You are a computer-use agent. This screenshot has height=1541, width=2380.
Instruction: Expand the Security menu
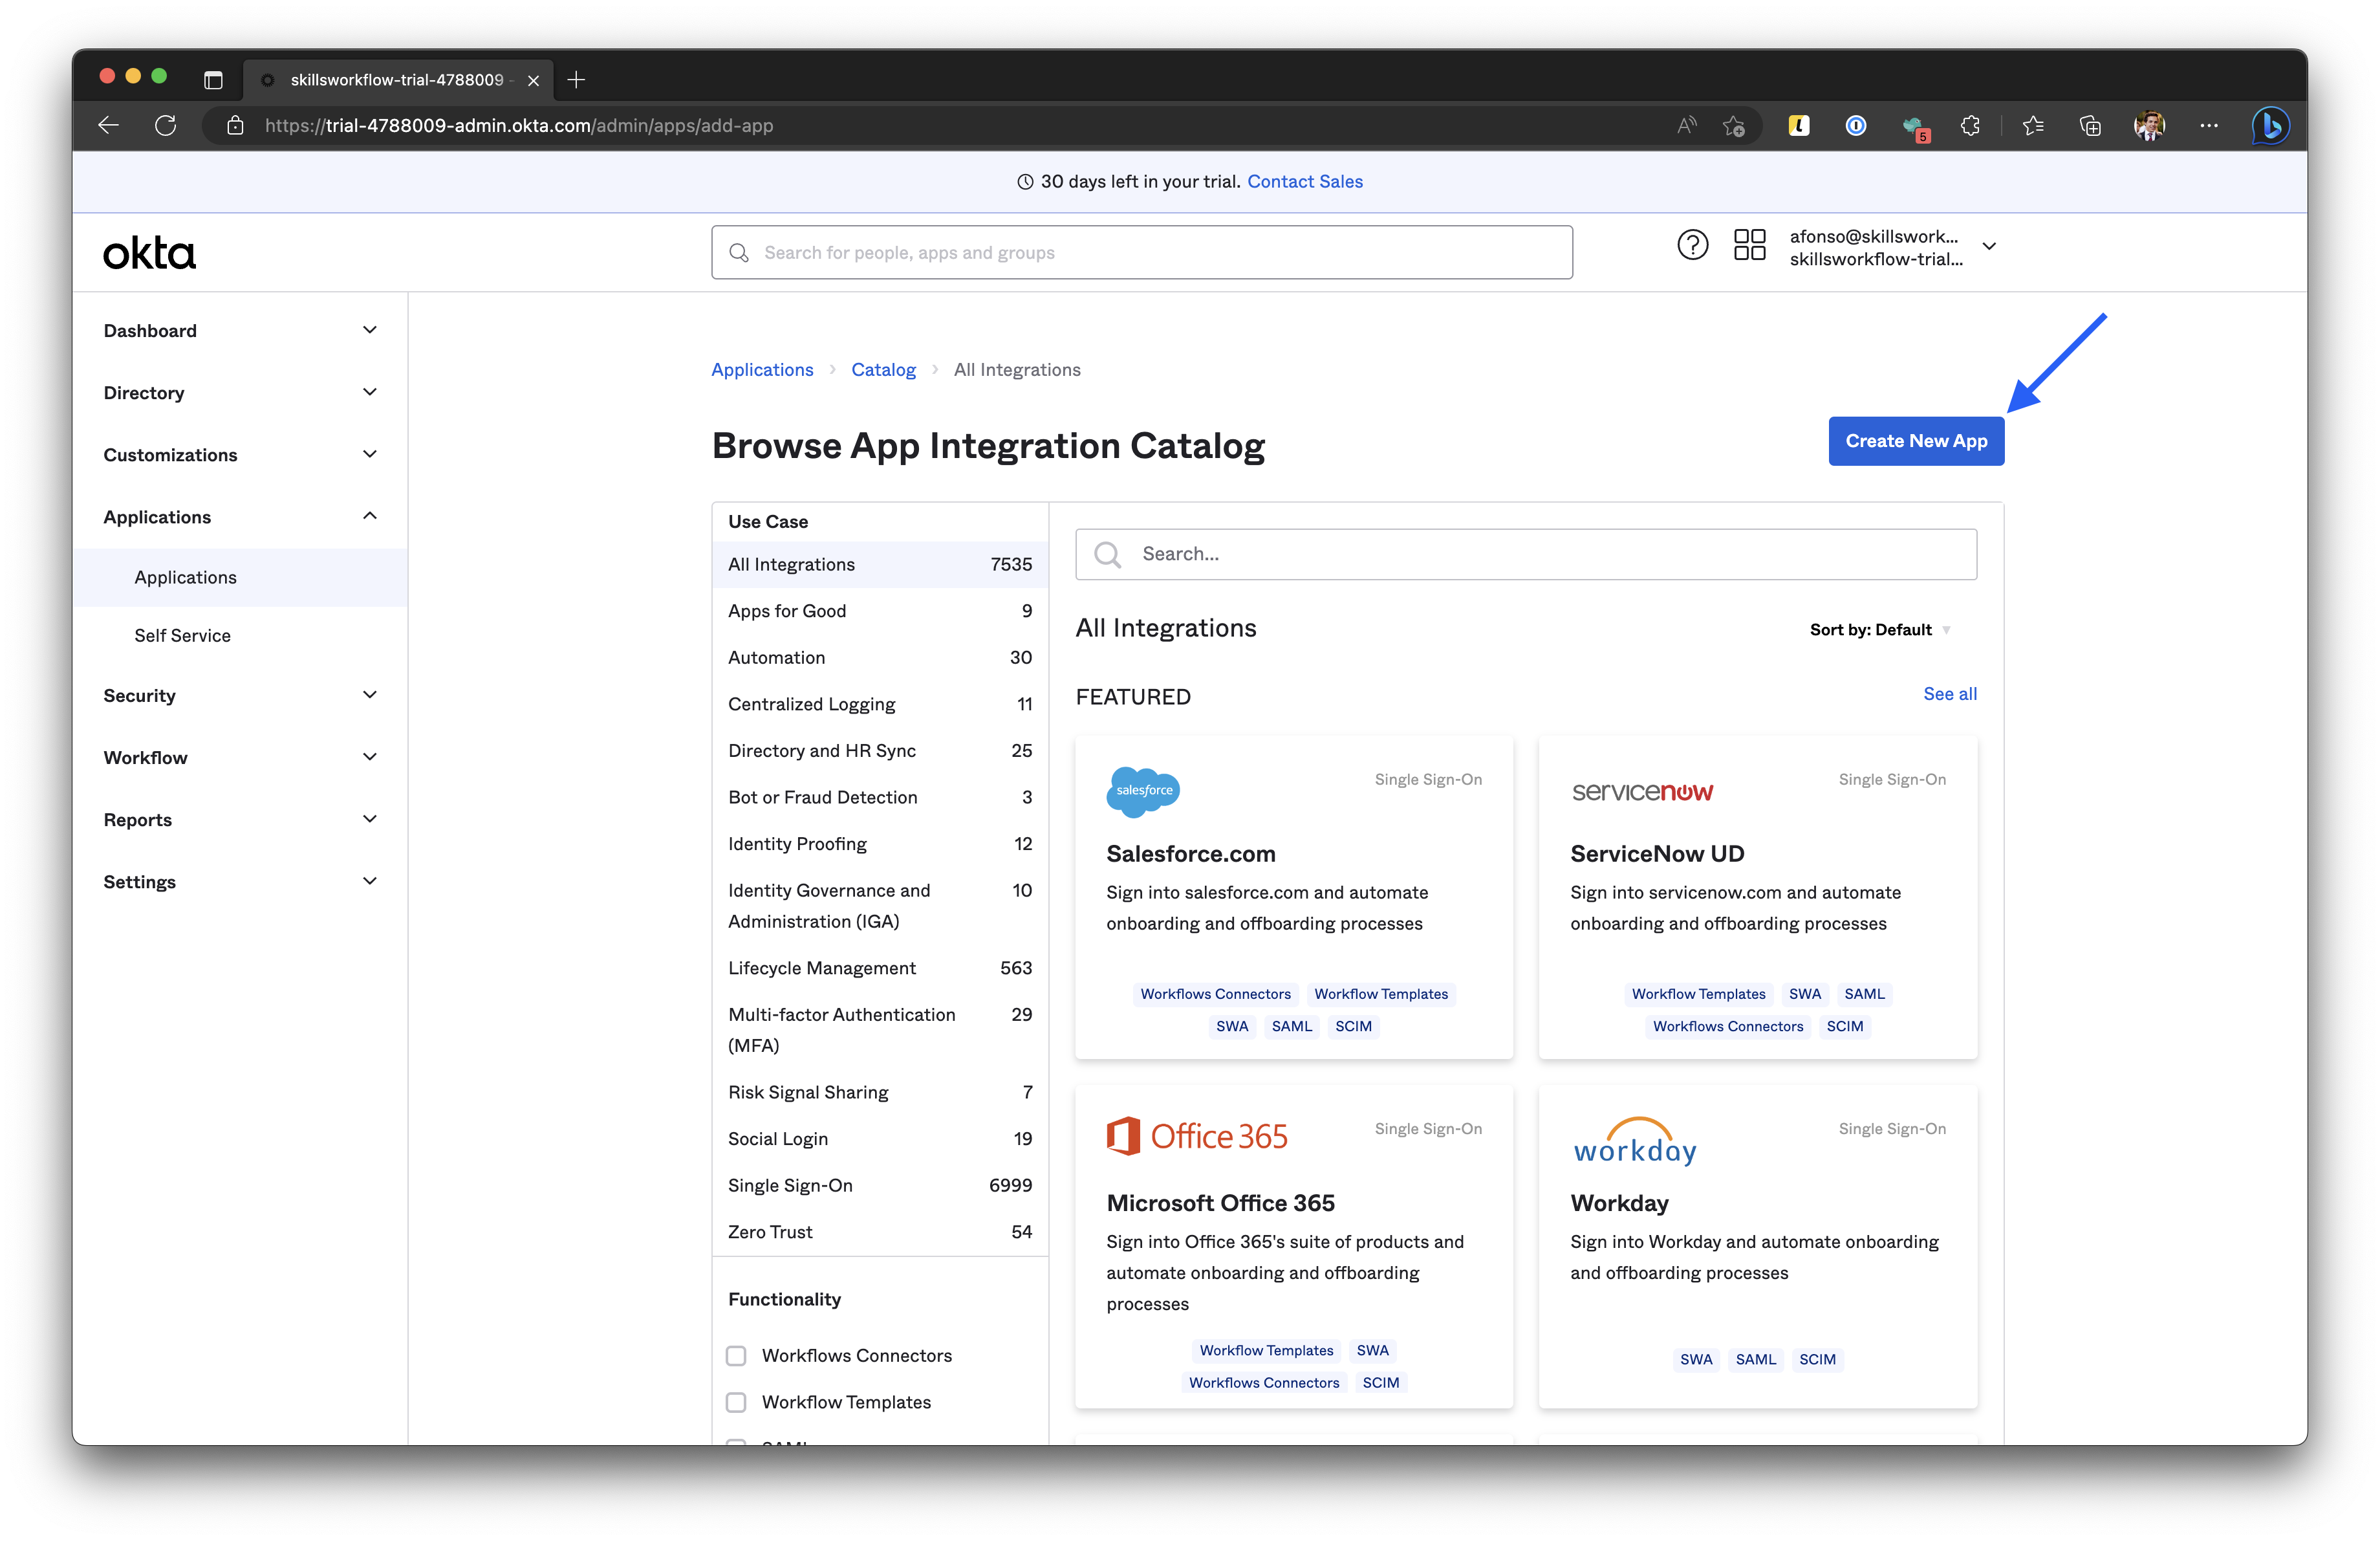coord(240,696)
